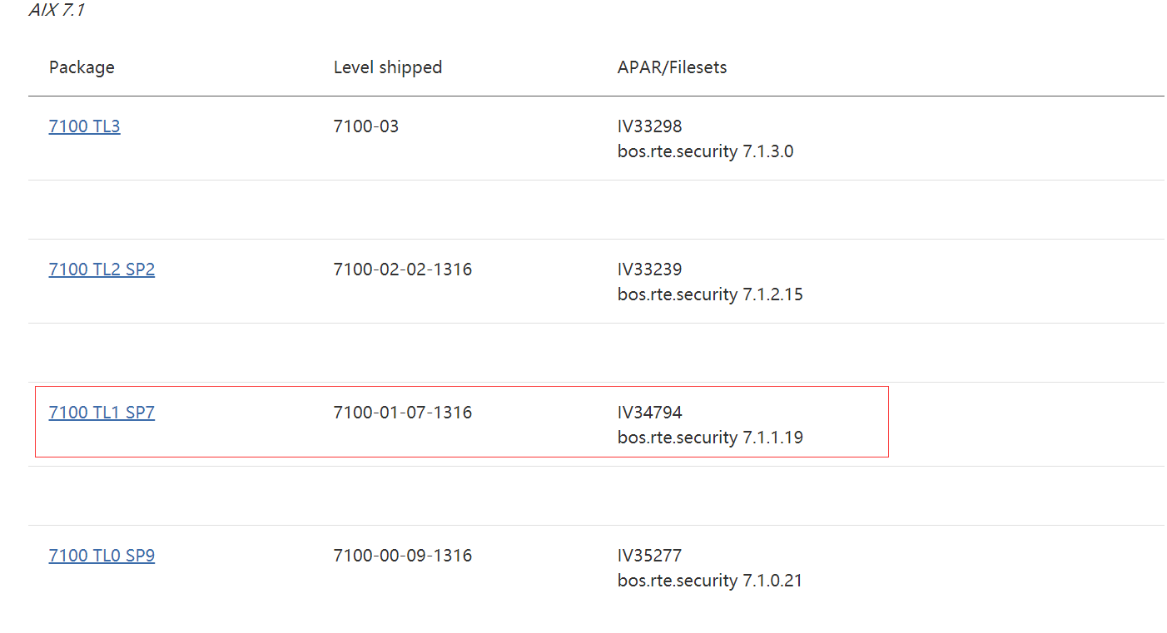Click APAR number IV33298
This screenshot has width=1167, height=633.
click(649, 126)
